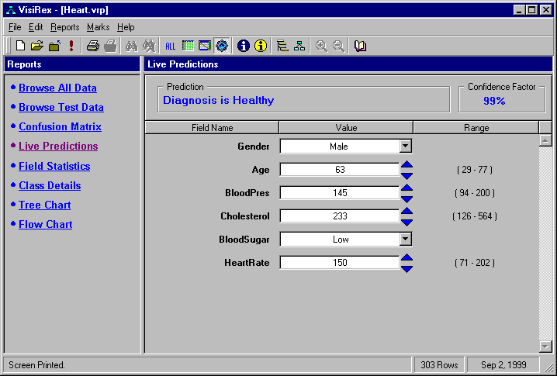Open the Browse All Data report

click(57, 88)
